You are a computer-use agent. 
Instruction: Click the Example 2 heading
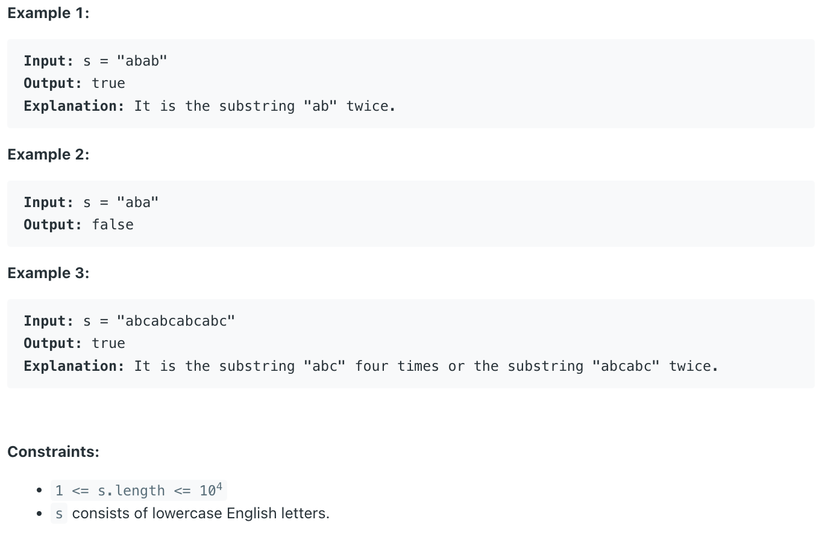click(48, 155)
